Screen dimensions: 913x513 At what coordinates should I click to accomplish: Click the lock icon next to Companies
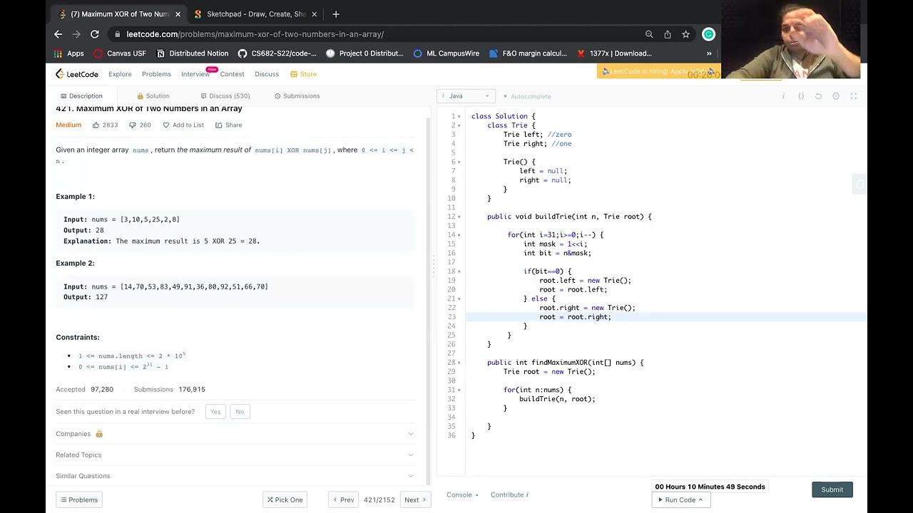(99, 434)
